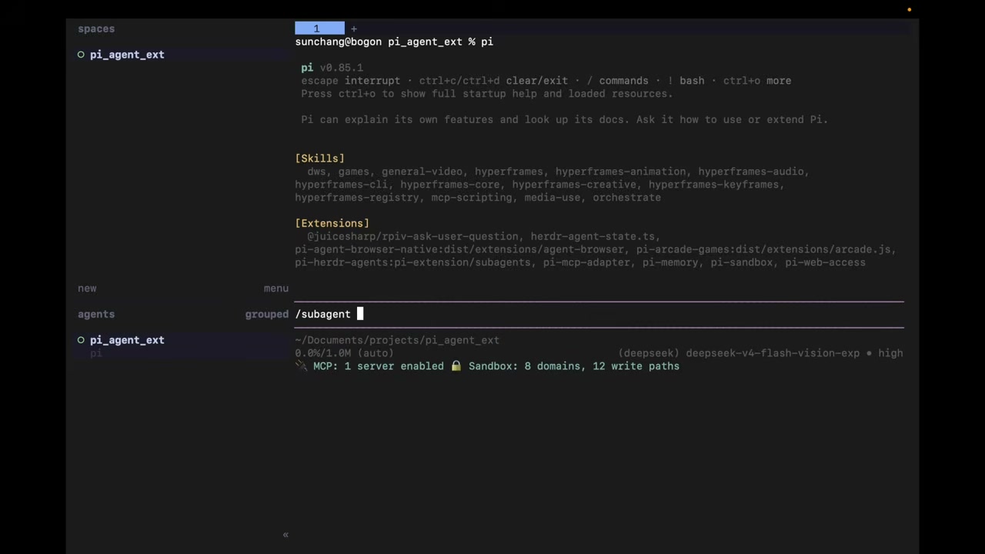
Task: Click the shell prompt line sunchang@bogon
Action: (394, 42)
